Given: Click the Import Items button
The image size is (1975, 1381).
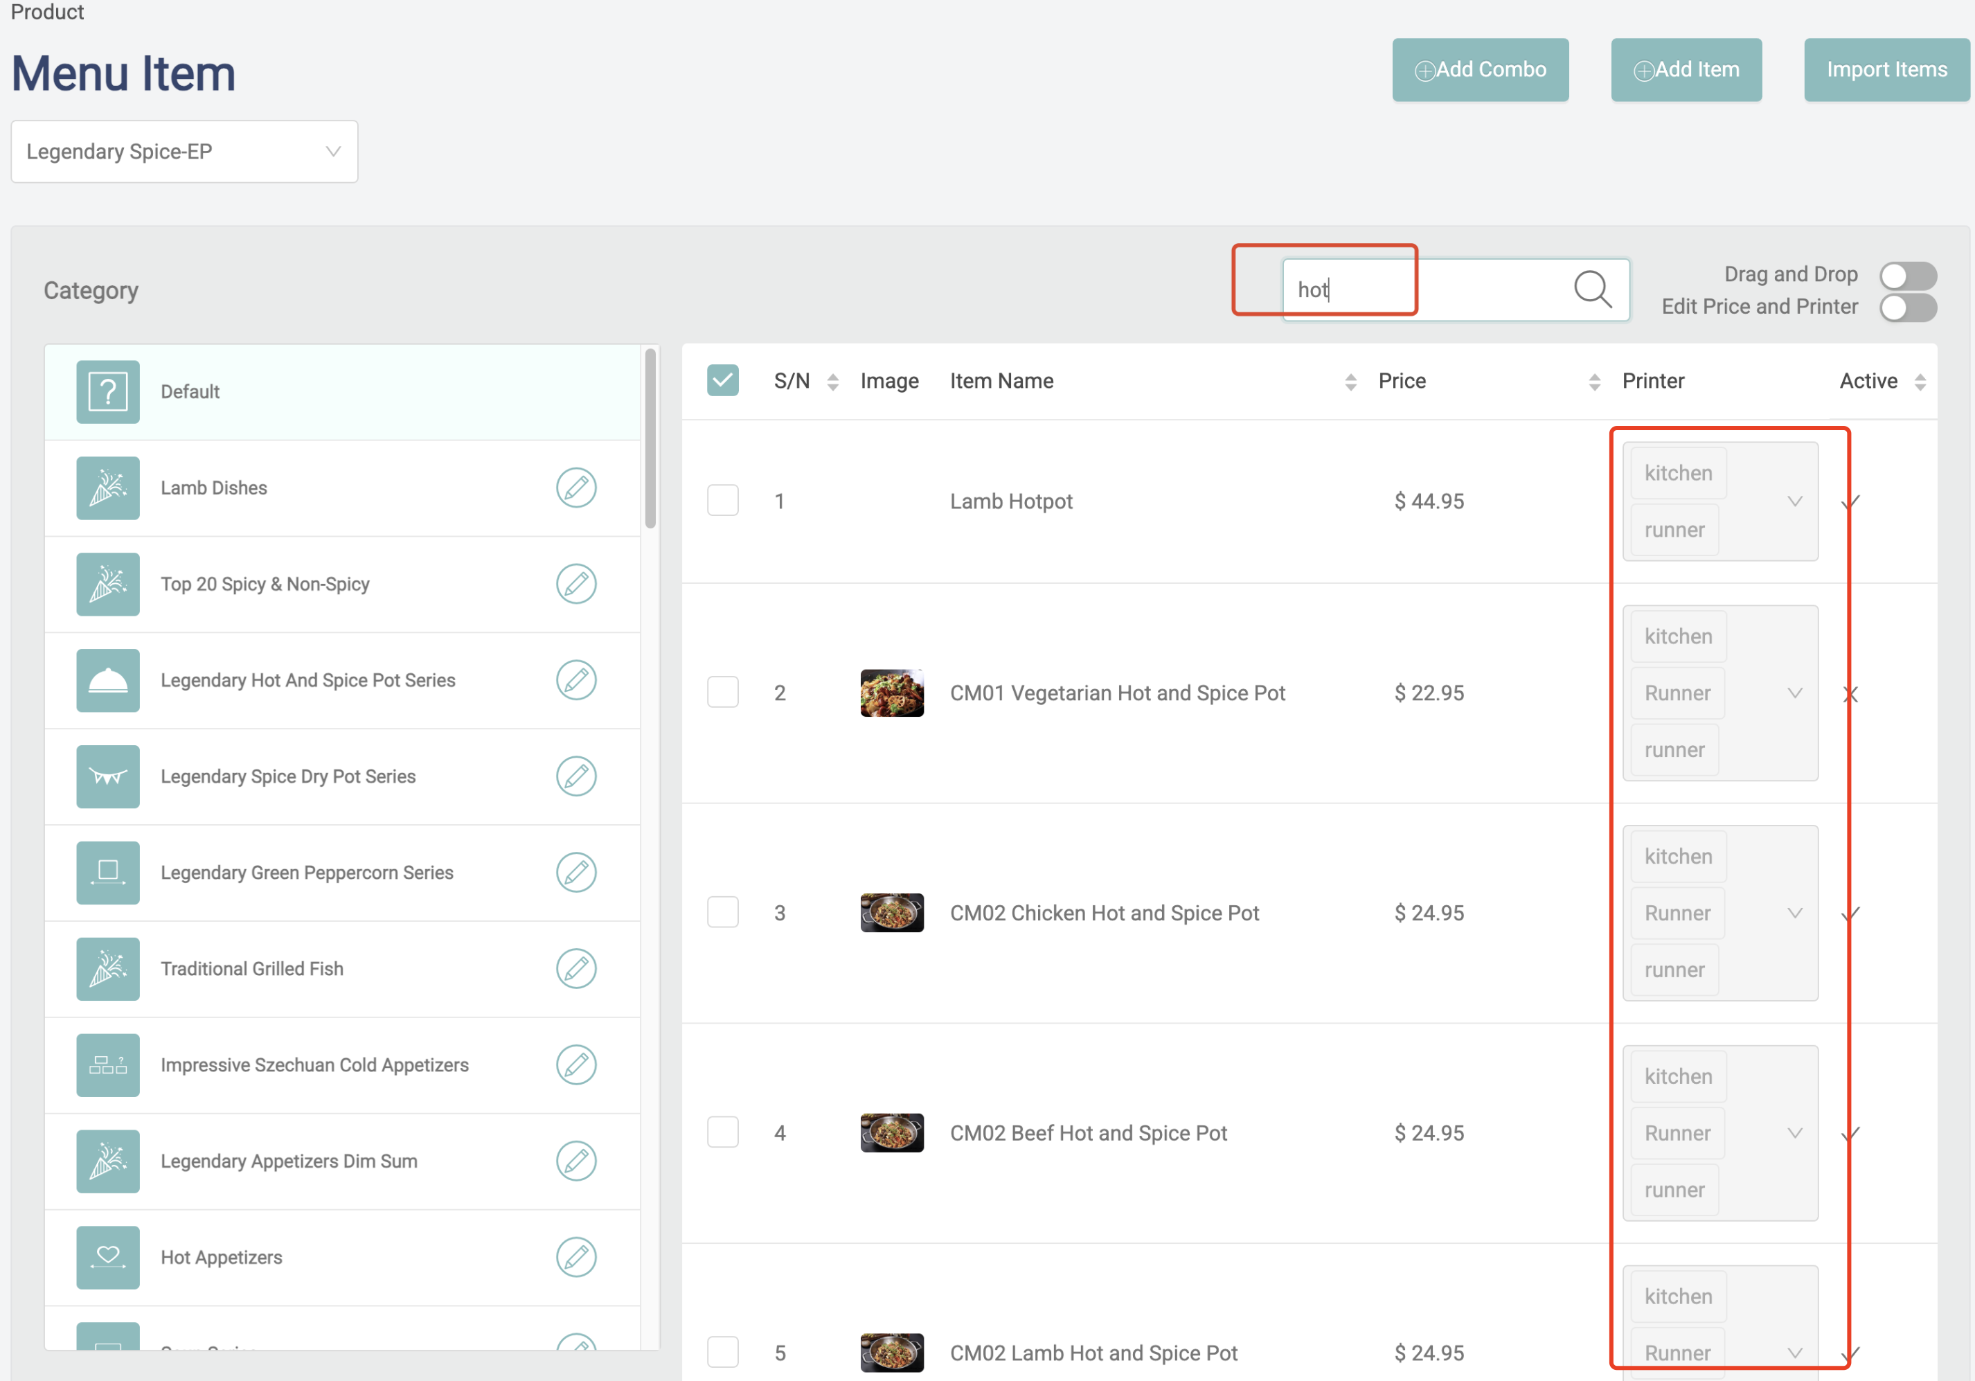Looking at the screenshot, I should point(1886,70).
